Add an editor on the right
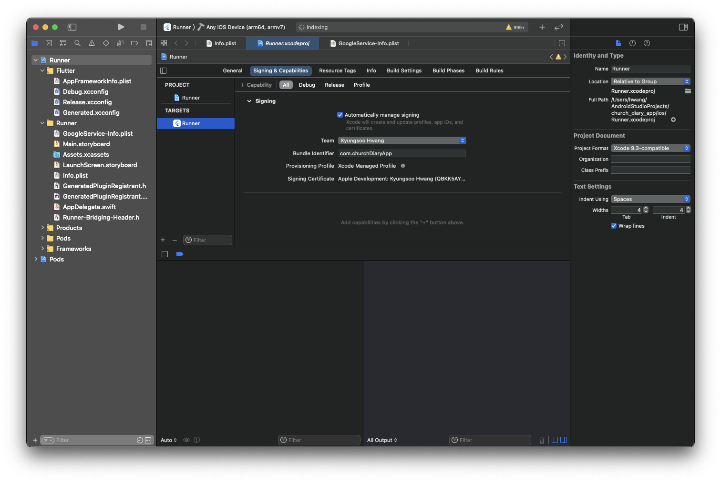Screen dimensions: 721x482 [x=562, y=43]
